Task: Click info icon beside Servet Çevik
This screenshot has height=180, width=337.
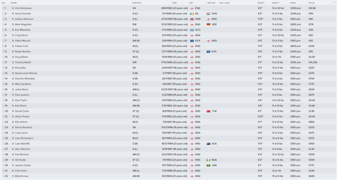Action: pos(13,111)
